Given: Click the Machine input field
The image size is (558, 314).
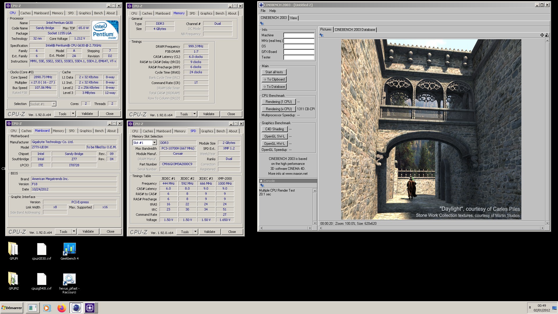Looking at the screenshot, I should 299,35.
